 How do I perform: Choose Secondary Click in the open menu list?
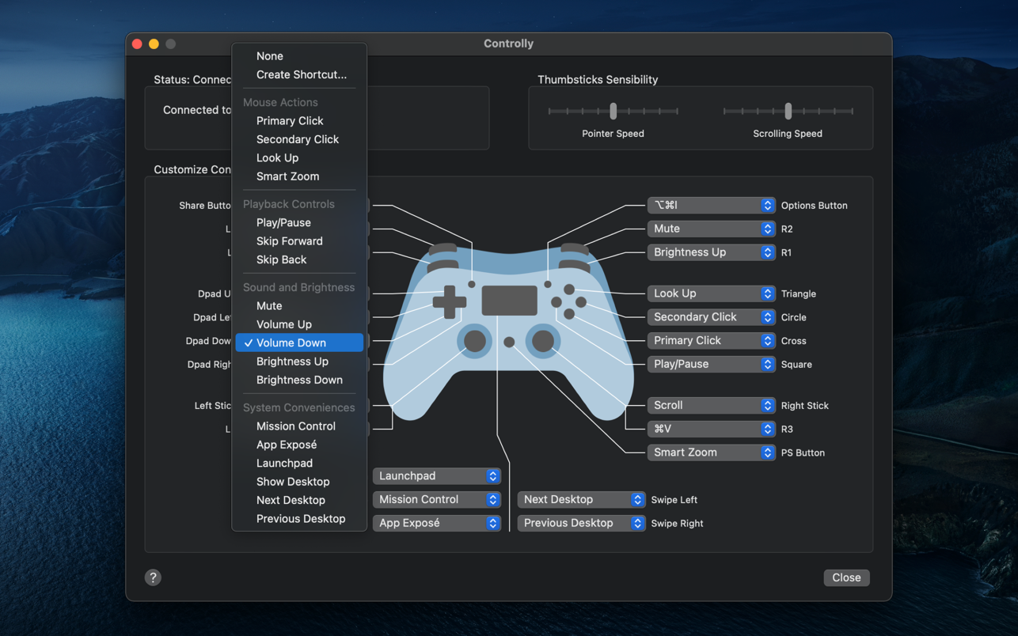click(x=299, y=139)
